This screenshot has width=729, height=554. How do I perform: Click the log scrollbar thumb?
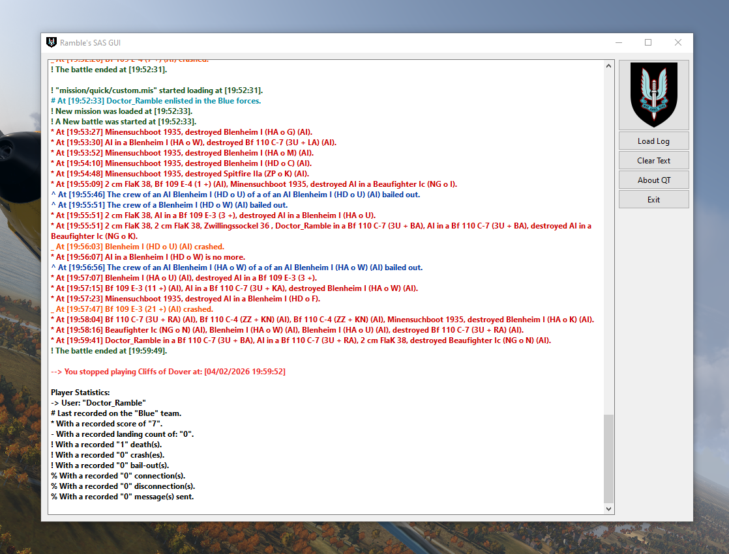[x=609, y=458]
